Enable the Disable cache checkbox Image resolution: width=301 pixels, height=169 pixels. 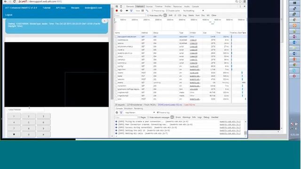tap(167, 11)
